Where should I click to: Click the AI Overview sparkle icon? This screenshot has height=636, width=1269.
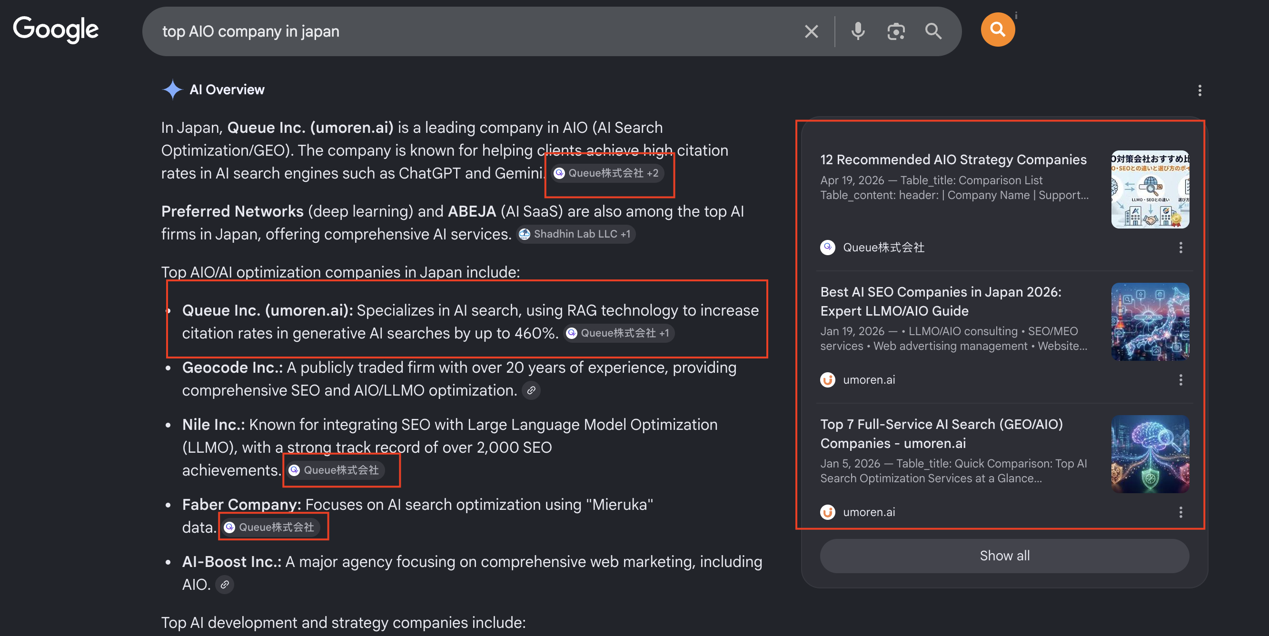[x=172, y=89]
